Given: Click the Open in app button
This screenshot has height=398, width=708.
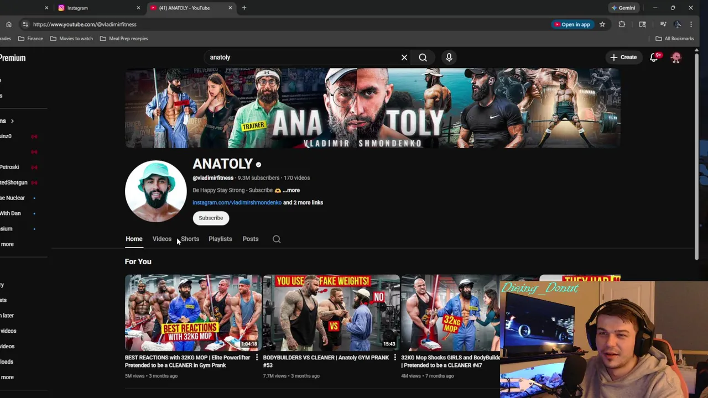Looking at the screenshot, I should pyautogui.click(x=571, y=24).
